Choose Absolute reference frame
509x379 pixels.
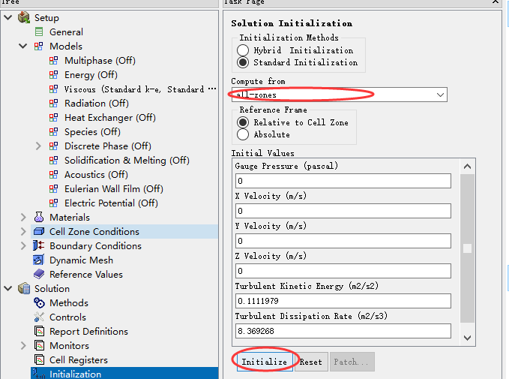243,134
